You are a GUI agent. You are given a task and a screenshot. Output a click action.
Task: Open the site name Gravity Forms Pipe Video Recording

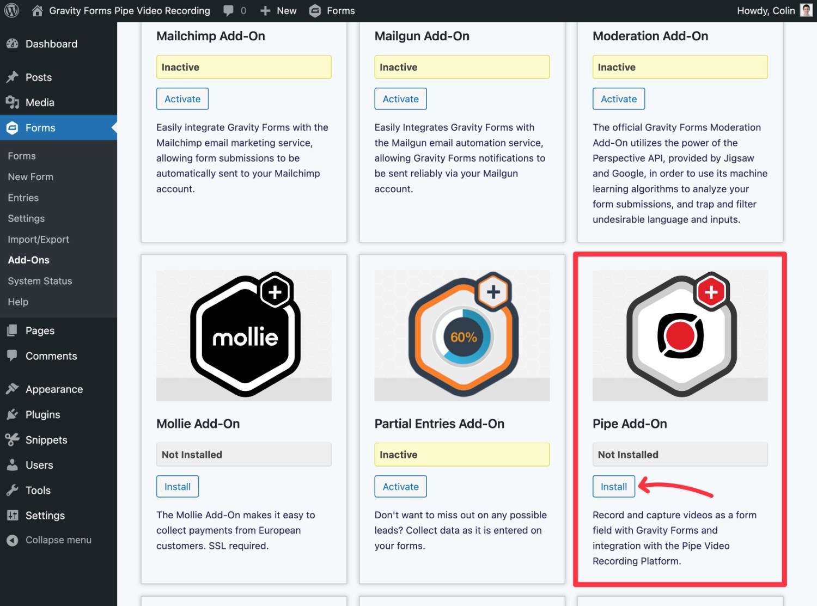(x=130, y=11)
